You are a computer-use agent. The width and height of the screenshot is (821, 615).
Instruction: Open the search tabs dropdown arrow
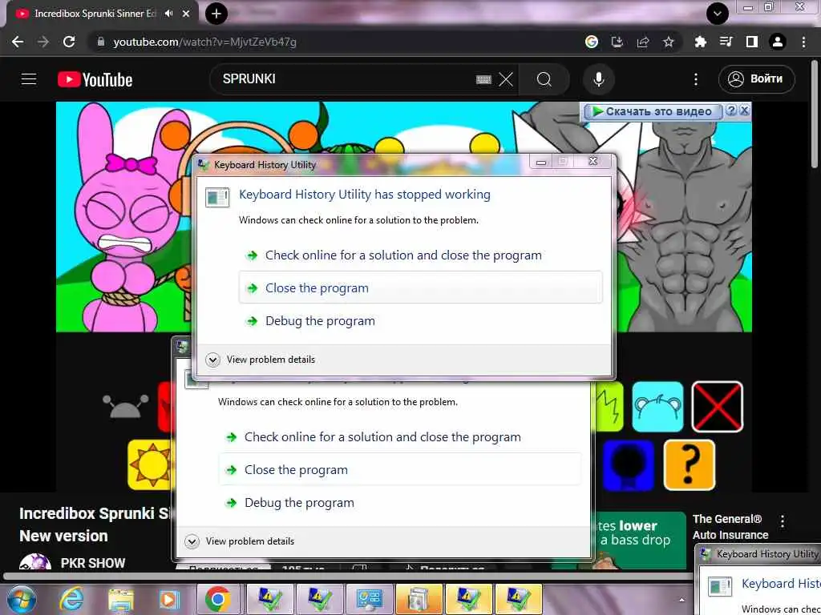pyautogui.click(x=718, y=14)
